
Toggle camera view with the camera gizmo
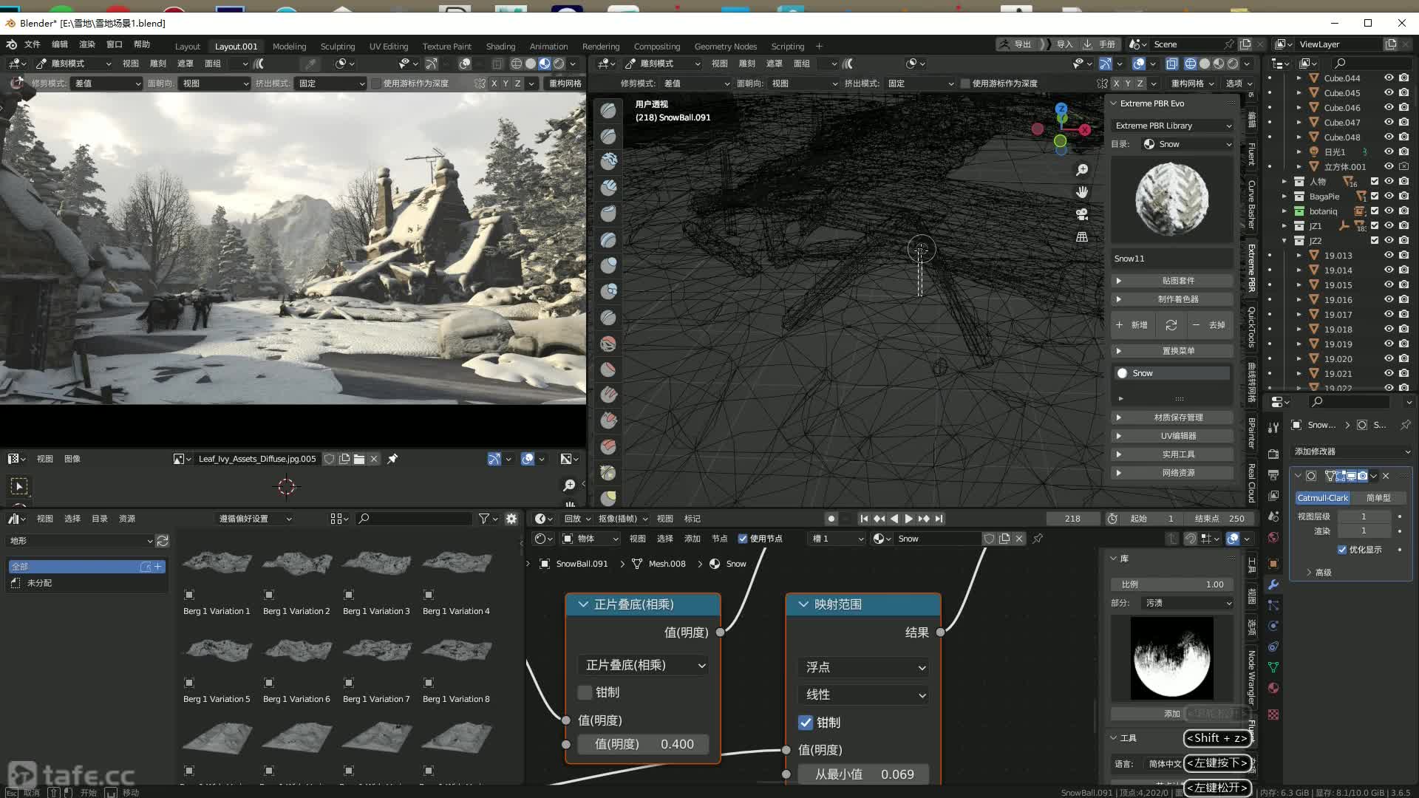[1082, 214]
